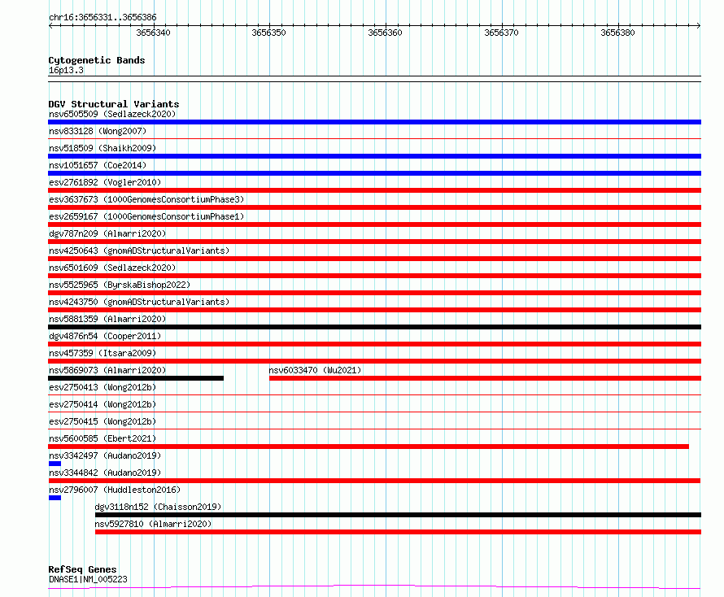This screenshot has width=724, height=597.
Task: Open dgv3118n152 (Chaisson2019) entry
Action: [x=158, y=507]
